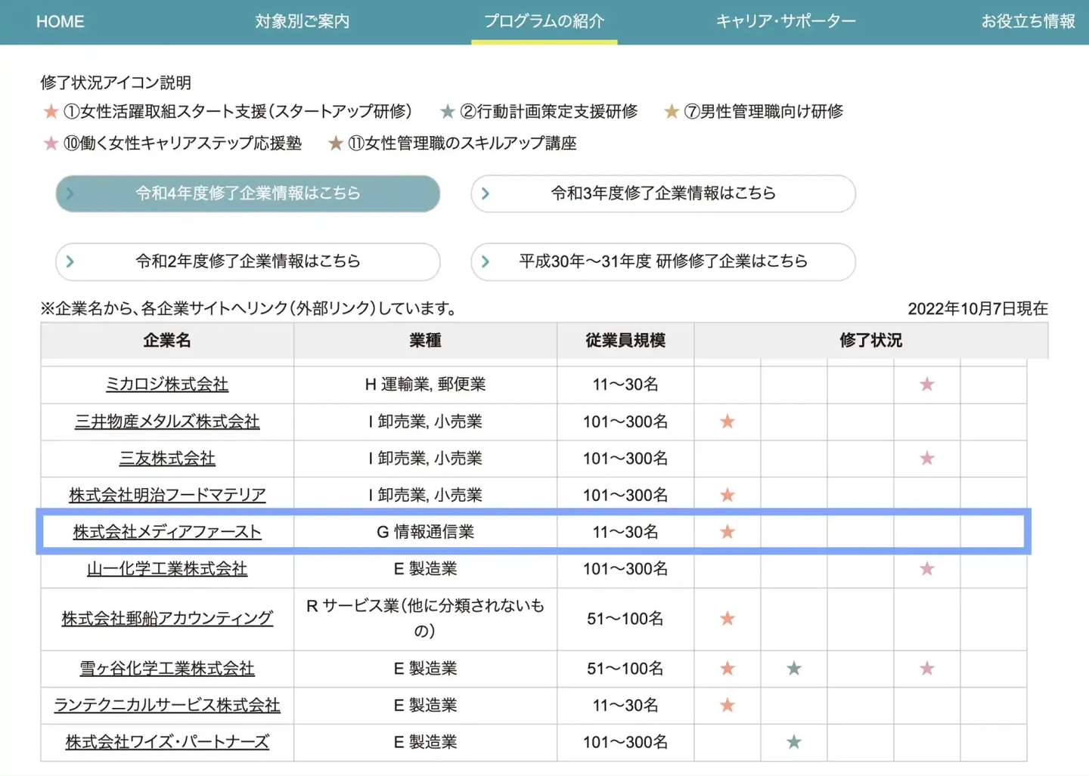Click the 修了状況 column header
Screen dimensions: 1089x776
870,341
